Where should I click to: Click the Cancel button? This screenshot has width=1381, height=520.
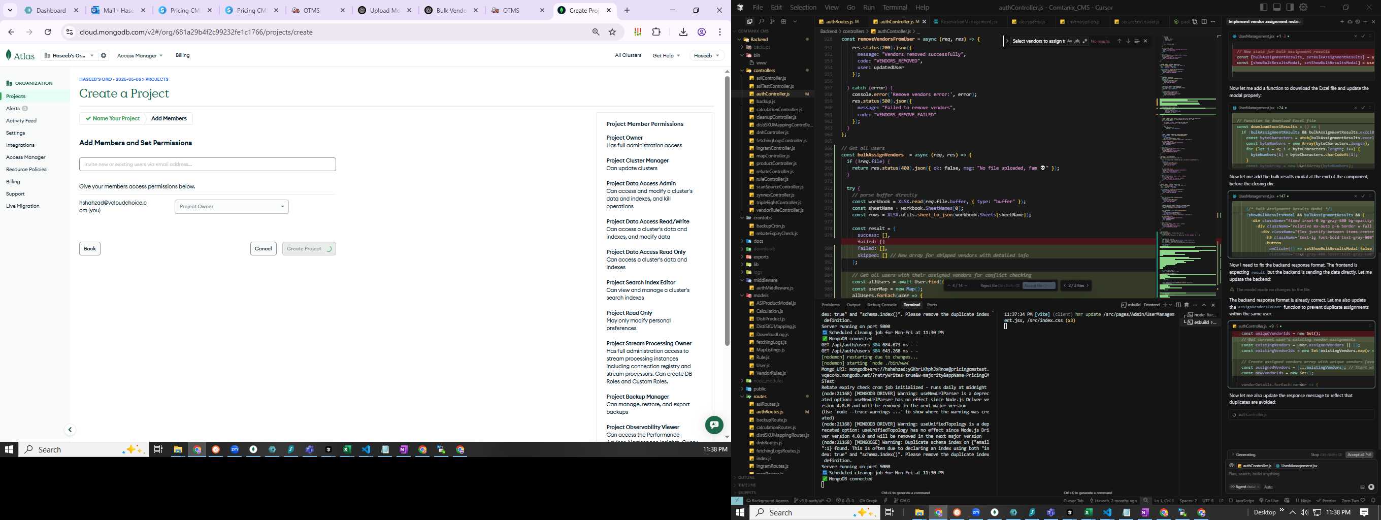pos(263,249)
